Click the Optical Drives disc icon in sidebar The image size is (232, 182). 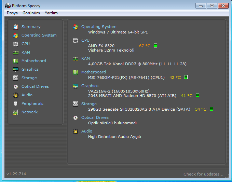coord(16,86)
